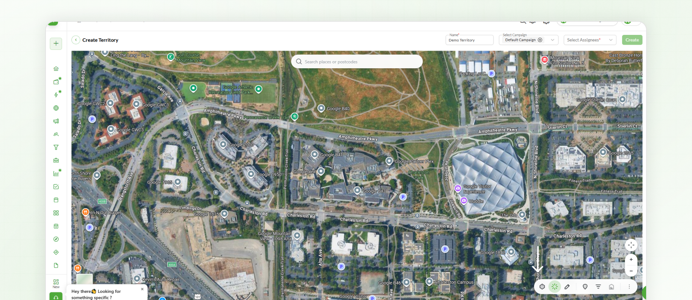Click the Google GWC1 map marker
This screenshot has height=300, width=692.
tap(137, 104)
